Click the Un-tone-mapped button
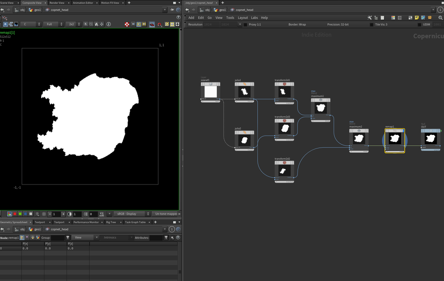The height and width of the screenshot is (281, 444). click(166, 214)
